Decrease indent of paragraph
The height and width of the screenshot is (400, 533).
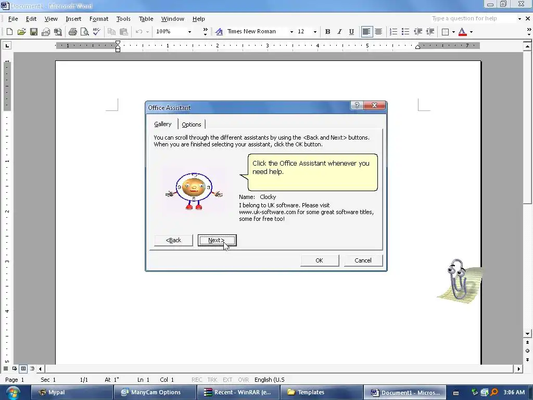pyautogui.click(x=418, y=32)
